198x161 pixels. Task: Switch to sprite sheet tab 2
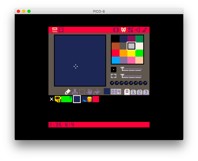[x=140, y=92]
